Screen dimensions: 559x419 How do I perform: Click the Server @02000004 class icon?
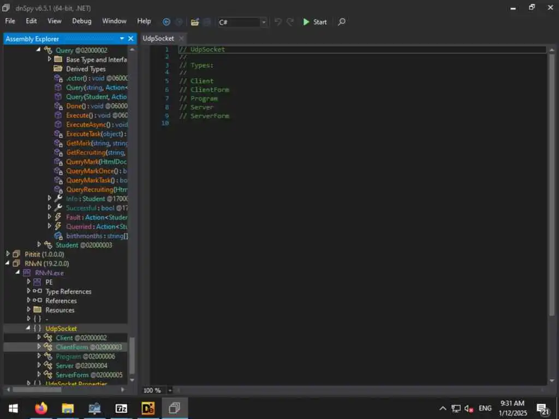48,365
